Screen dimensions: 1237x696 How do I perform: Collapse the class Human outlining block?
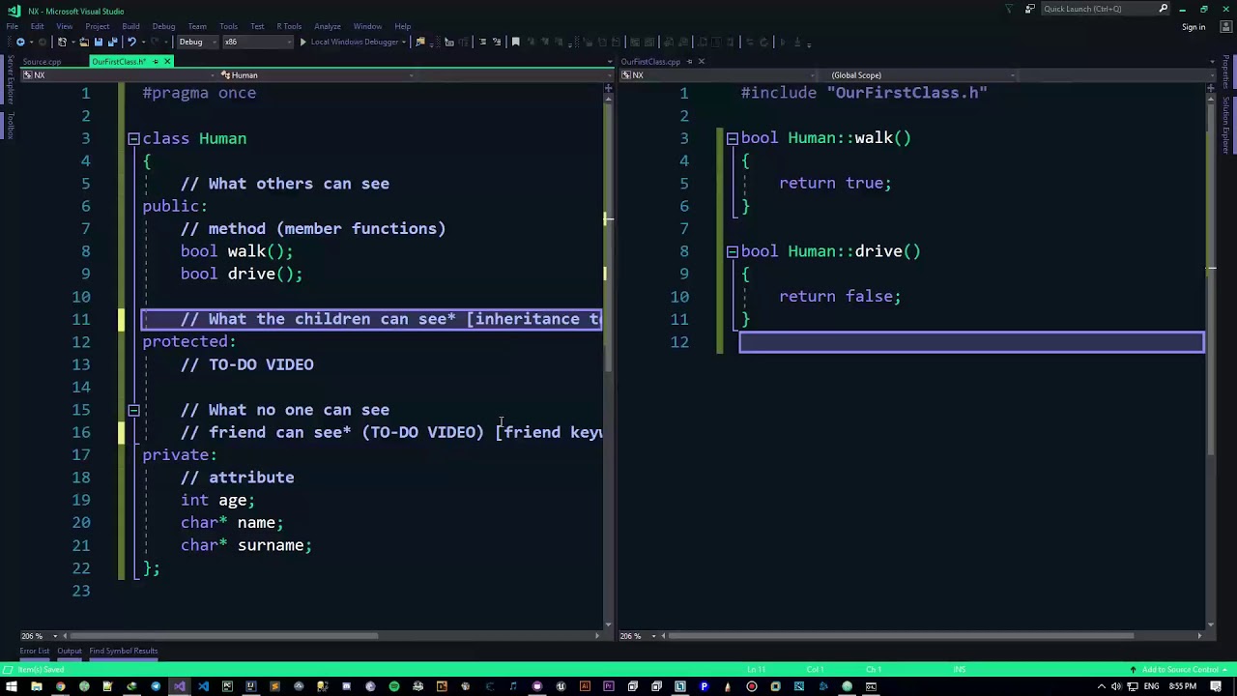[134, 139]
